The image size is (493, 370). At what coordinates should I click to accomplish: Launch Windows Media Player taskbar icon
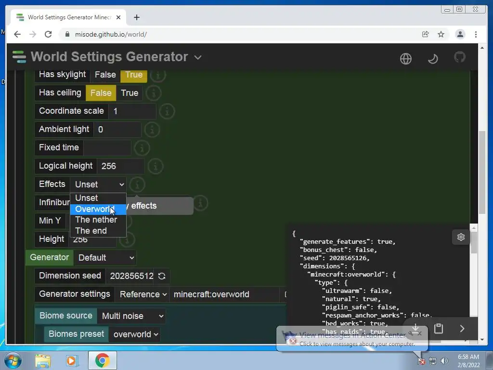tap(71, 360)
